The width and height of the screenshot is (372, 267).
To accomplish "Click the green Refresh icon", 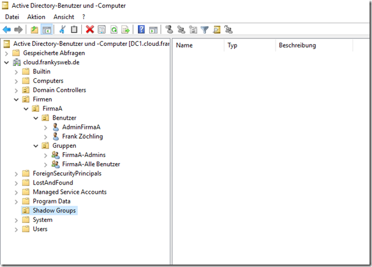I will 114,29.
